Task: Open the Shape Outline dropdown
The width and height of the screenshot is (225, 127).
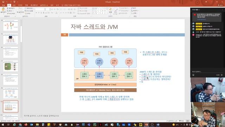Action: click(x=124, y=11)
